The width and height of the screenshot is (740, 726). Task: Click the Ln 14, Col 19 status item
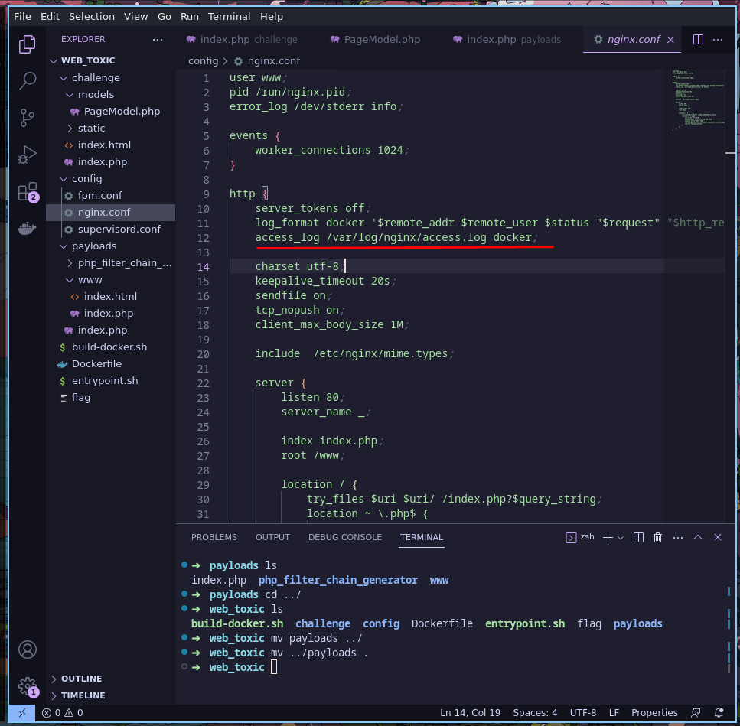click(470, 713)
